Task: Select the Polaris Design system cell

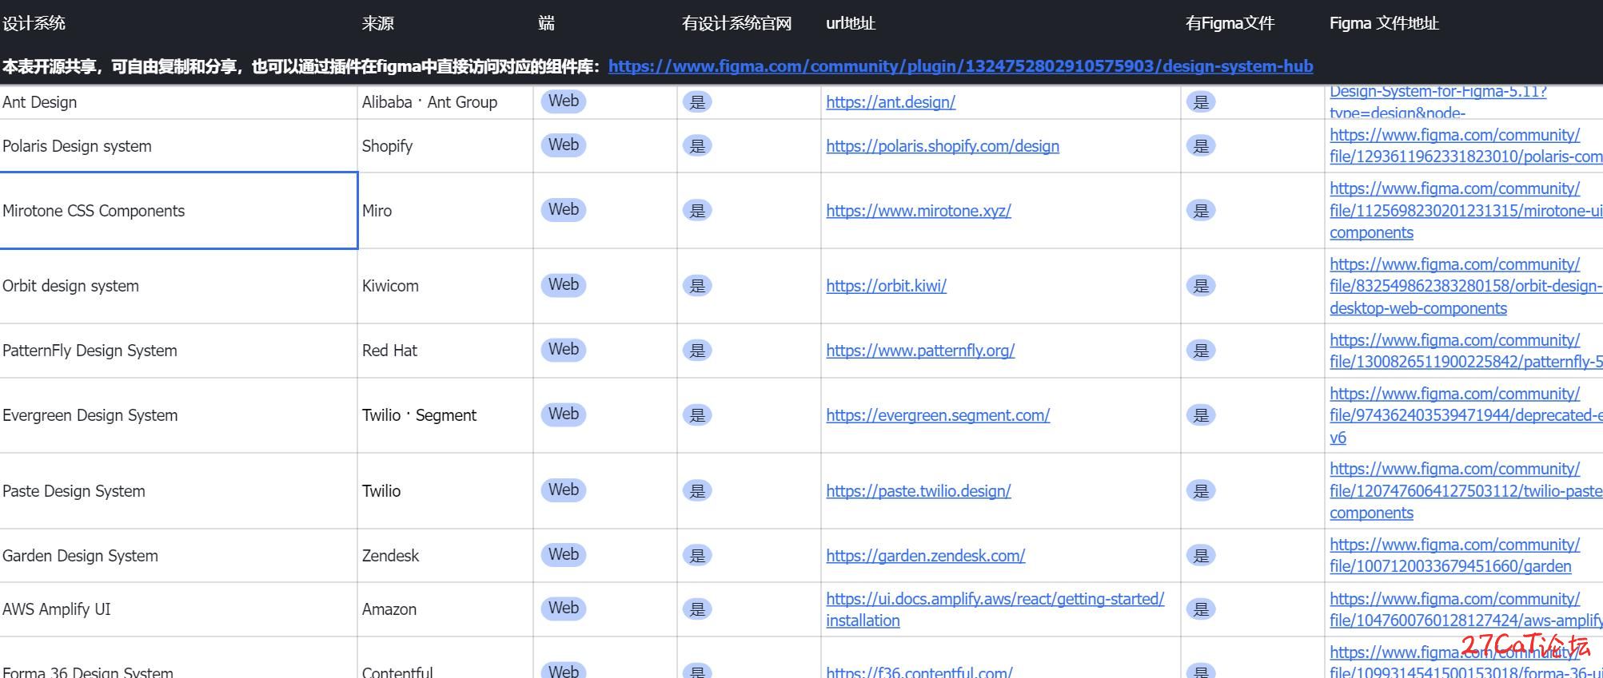Action: click(x=178, y=146)
